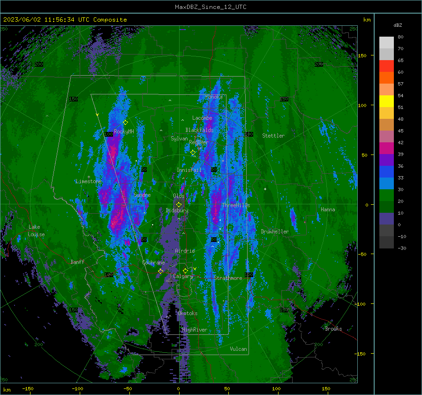Select the yellow diamond radar site marker at Olds
This screenshot has width=422, height=395.
[179, 205]
